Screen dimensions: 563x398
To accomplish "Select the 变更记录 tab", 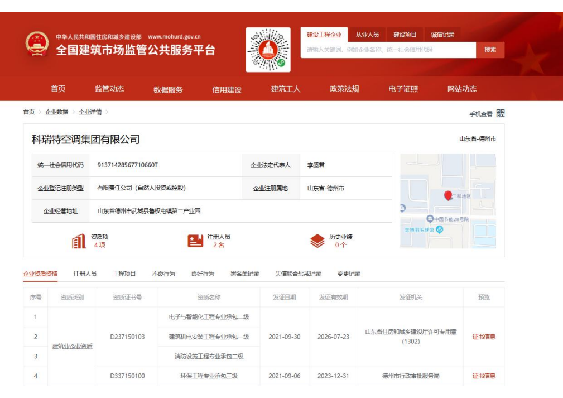I will point(350,274).
